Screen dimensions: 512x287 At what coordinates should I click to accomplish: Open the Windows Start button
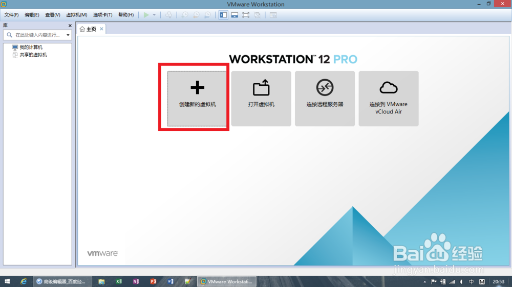7,281
